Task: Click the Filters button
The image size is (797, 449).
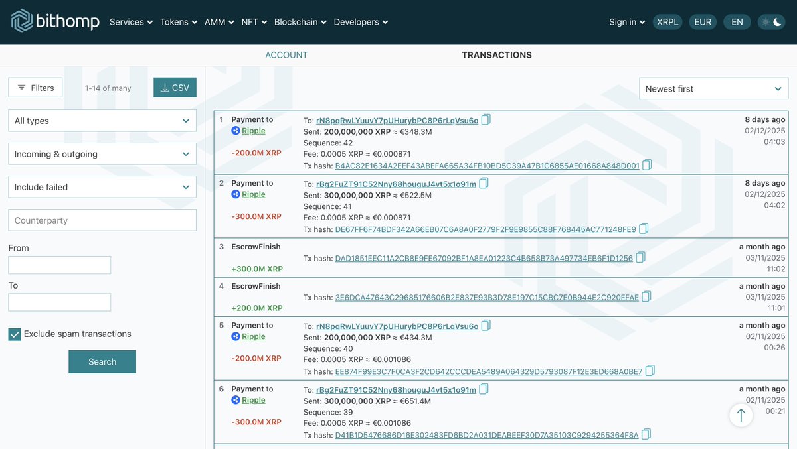Action: point(35,88)
